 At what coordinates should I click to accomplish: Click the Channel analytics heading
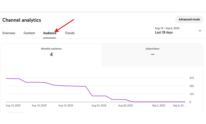(x=22, y=20)
